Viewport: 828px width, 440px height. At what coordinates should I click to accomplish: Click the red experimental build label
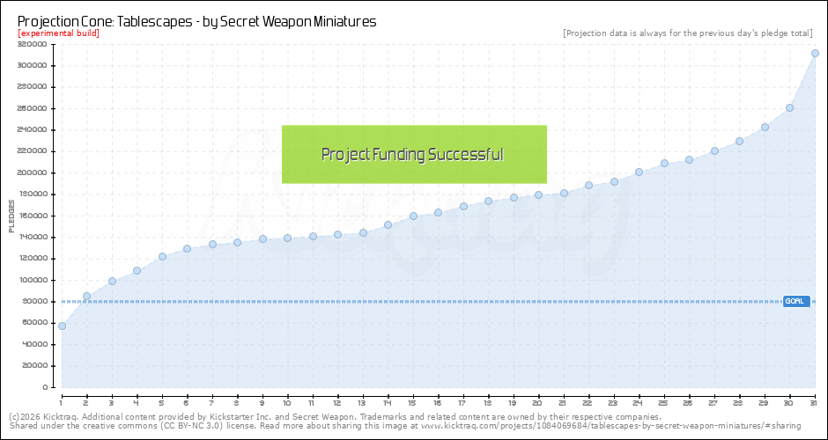[x=58, y=33]
